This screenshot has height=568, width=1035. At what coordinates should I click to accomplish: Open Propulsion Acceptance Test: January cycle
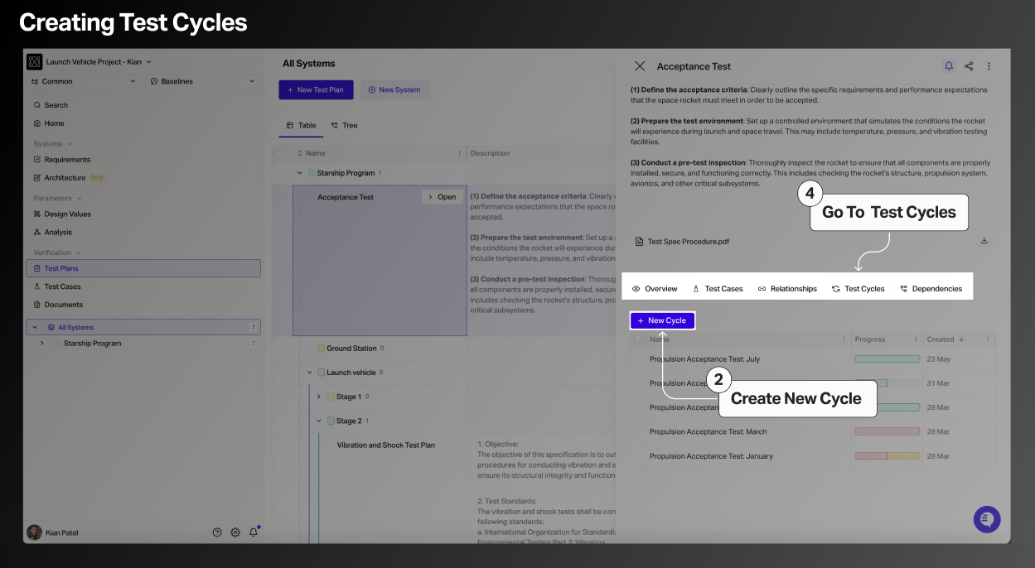tap(711, 456)
